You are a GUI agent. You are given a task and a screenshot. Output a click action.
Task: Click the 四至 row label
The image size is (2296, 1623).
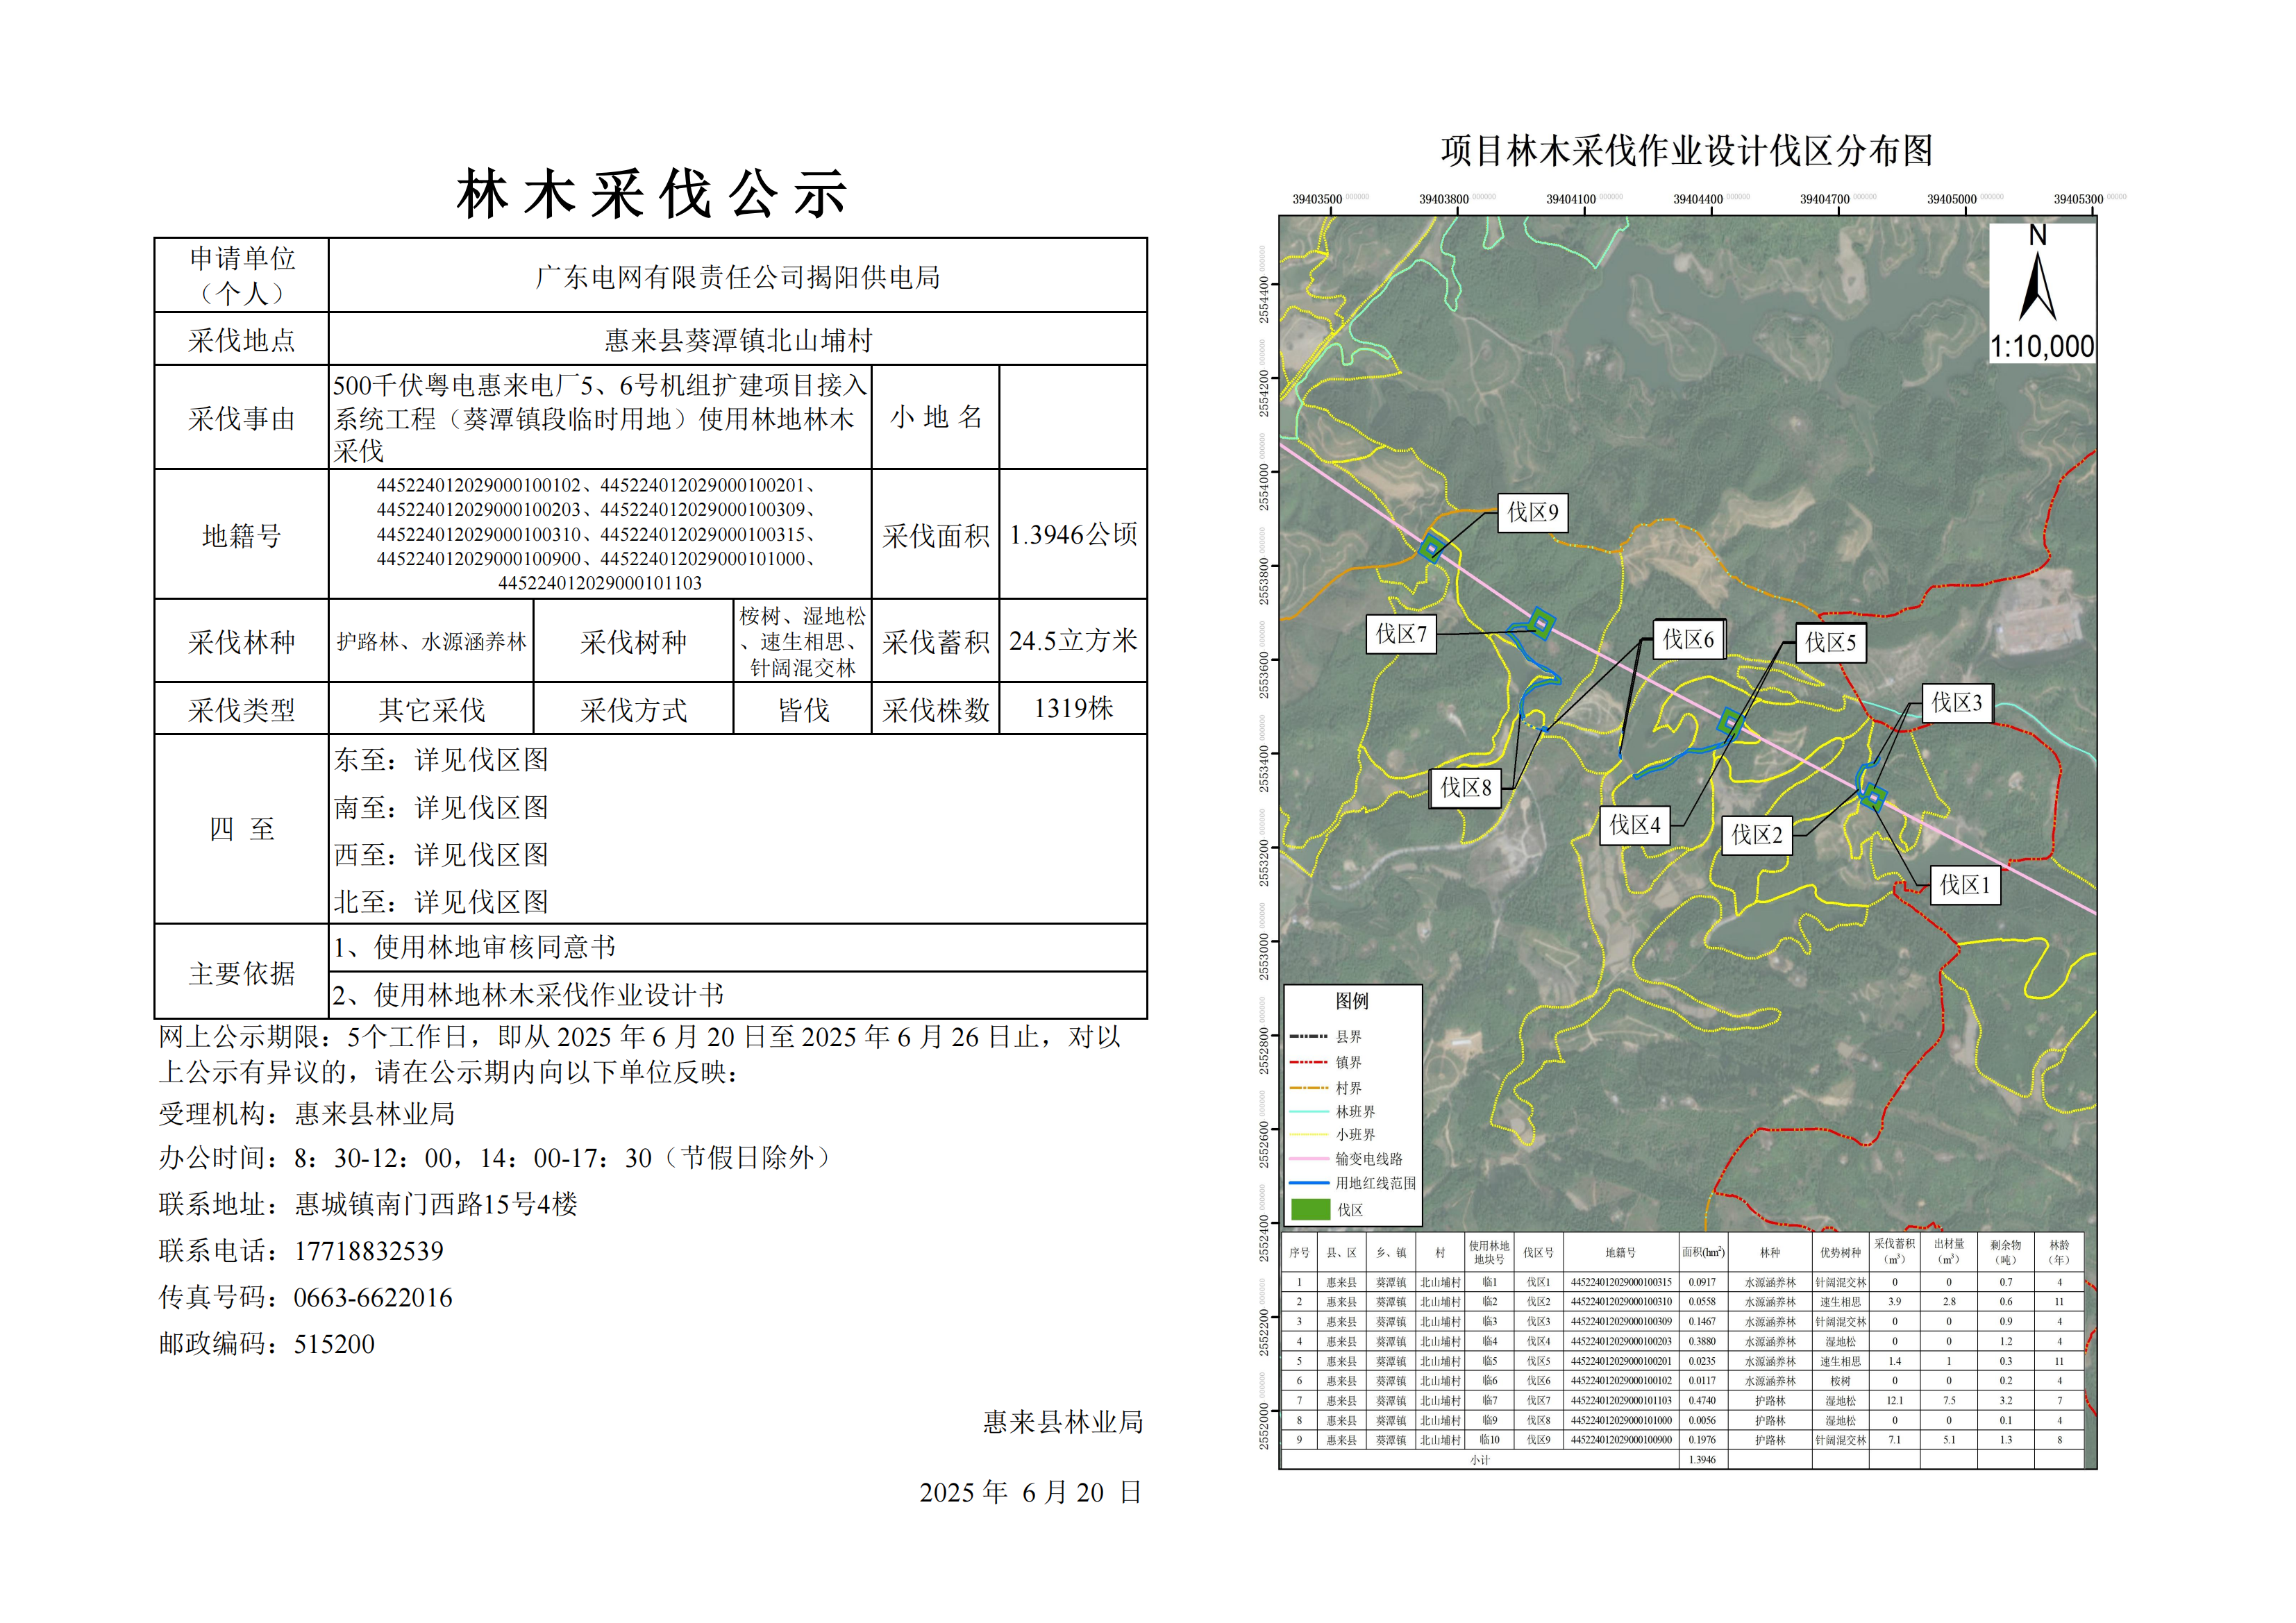[x=241, y=829]
